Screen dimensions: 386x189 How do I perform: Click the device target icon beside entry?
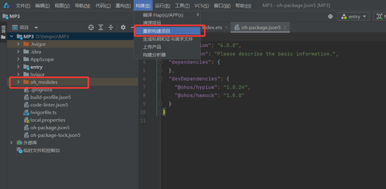point(330,17)
